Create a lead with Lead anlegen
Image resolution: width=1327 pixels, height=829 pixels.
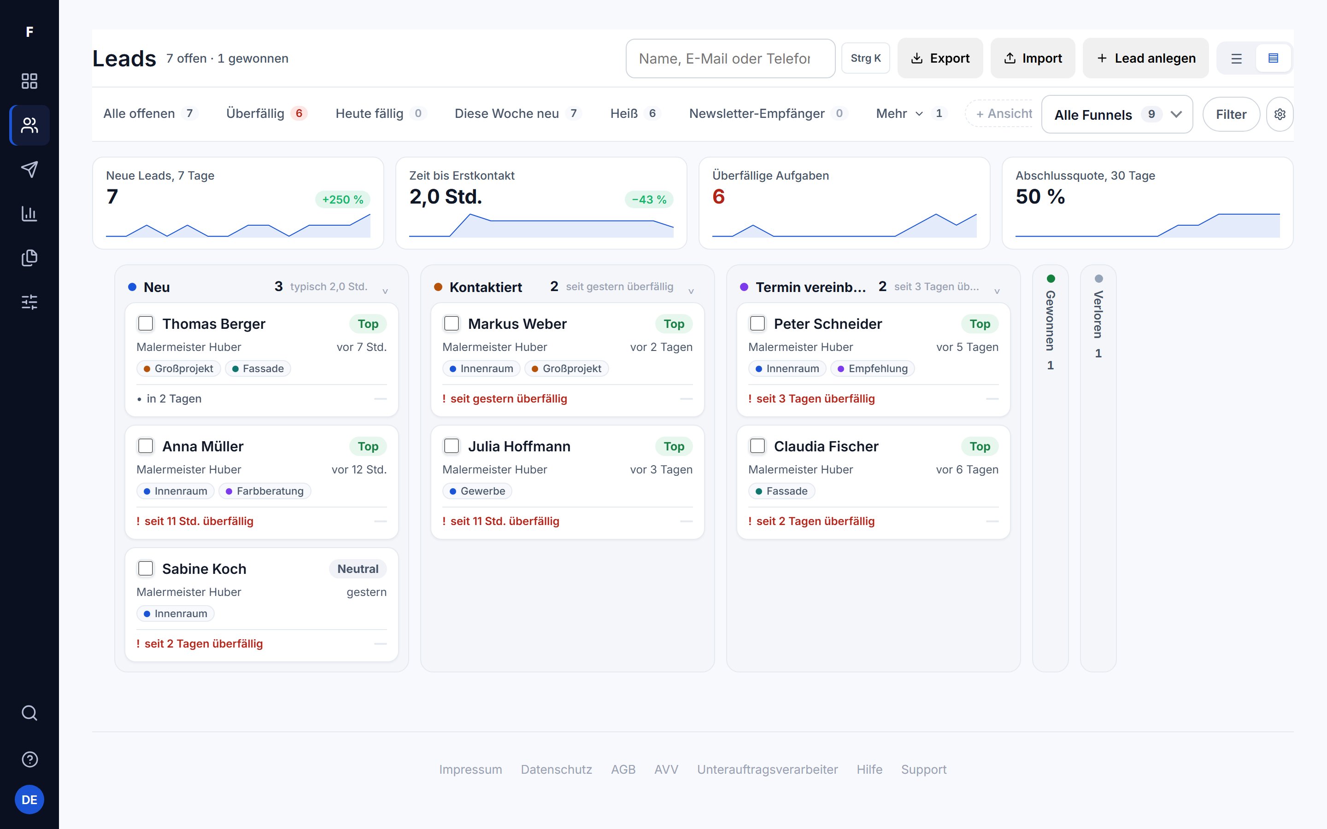pos(1145,58)
